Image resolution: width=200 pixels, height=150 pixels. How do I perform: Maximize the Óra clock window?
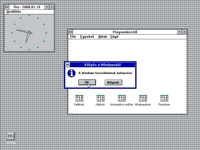coord(52,7)
